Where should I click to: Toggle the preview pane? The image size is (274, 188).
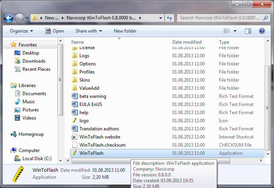248,31
